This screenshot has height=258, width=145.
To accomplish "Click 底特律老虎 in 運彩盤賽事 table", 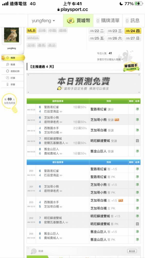I will [51, 191].
